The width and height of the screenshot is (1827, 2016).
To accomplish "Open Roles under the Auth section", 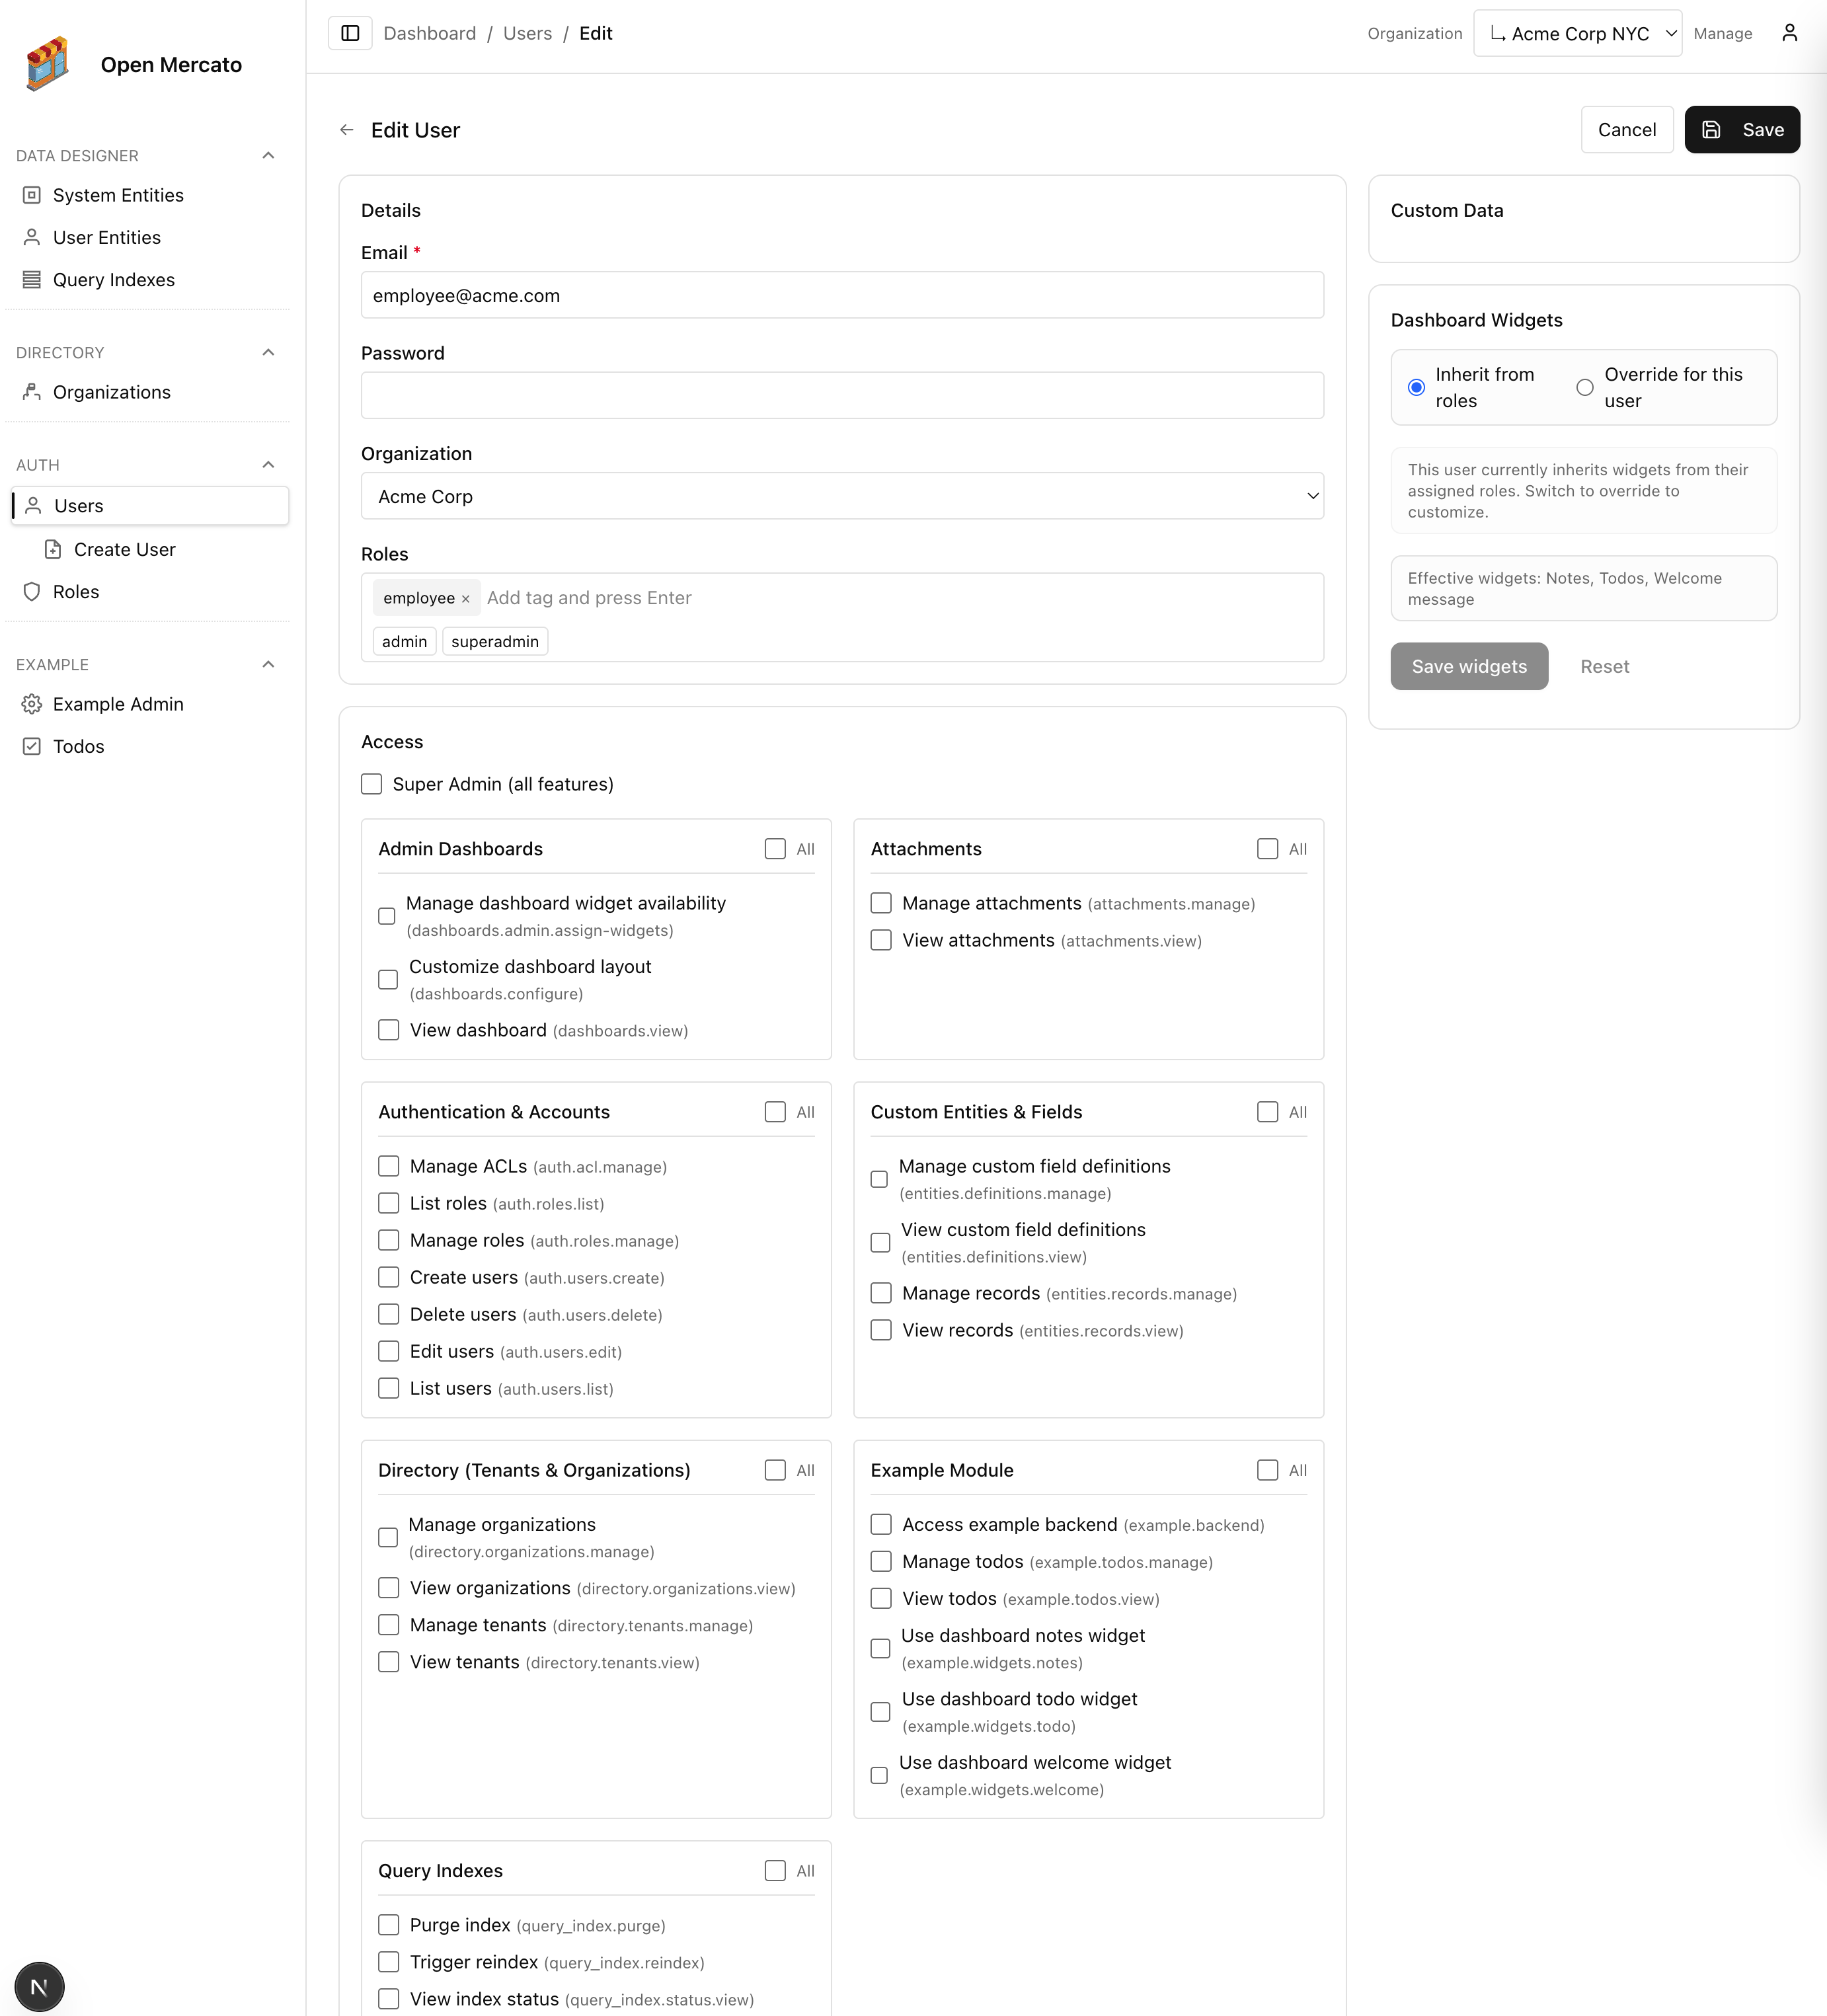I will pyautogui.click(x=75, y=591).
